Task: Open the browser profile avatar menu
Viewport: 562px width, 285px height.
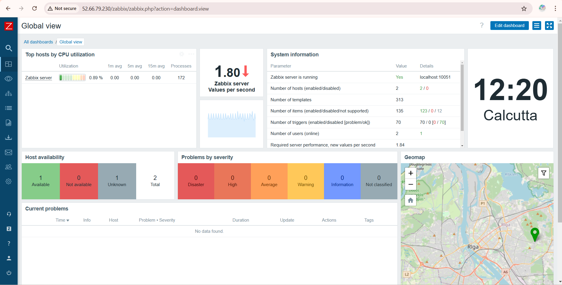Action: pyautogui.click(x=542, y=8)
